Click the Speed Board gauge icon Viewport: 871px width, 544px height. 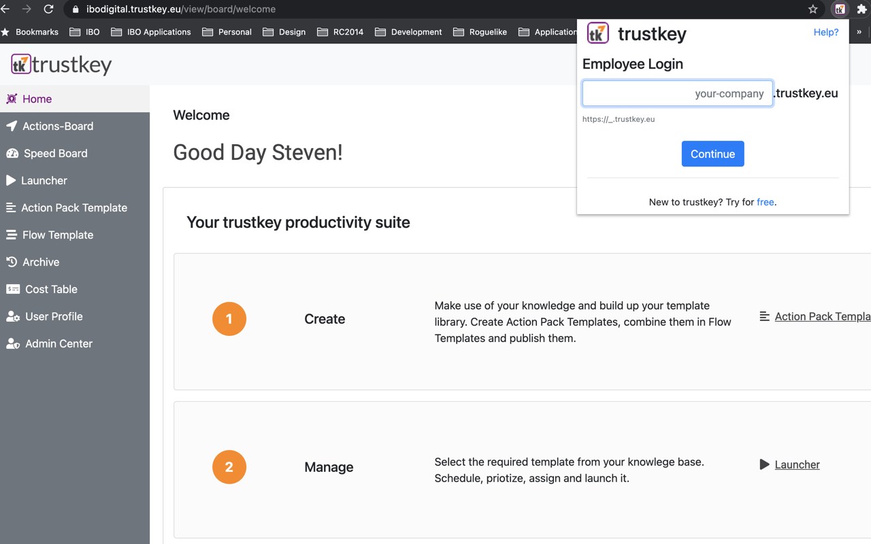pos(12,153)
